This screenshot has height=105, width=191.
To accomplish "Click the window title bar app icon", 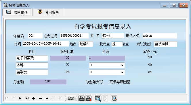I will [x=5, y=5].
